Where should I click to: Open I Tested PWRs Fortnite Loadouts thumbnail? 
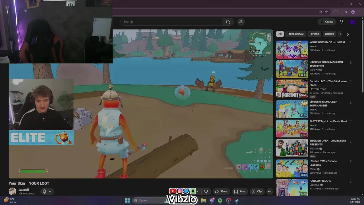click(292, 168)
